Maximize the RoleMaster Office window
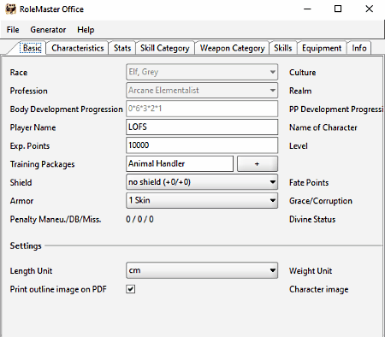Viewport: 385px width, 337px height. coord(338,9)
